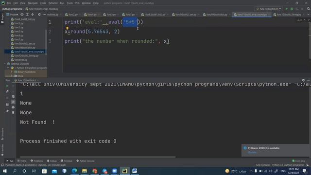
Task: Open the run configuration dropdown
Action: [269, 9]
